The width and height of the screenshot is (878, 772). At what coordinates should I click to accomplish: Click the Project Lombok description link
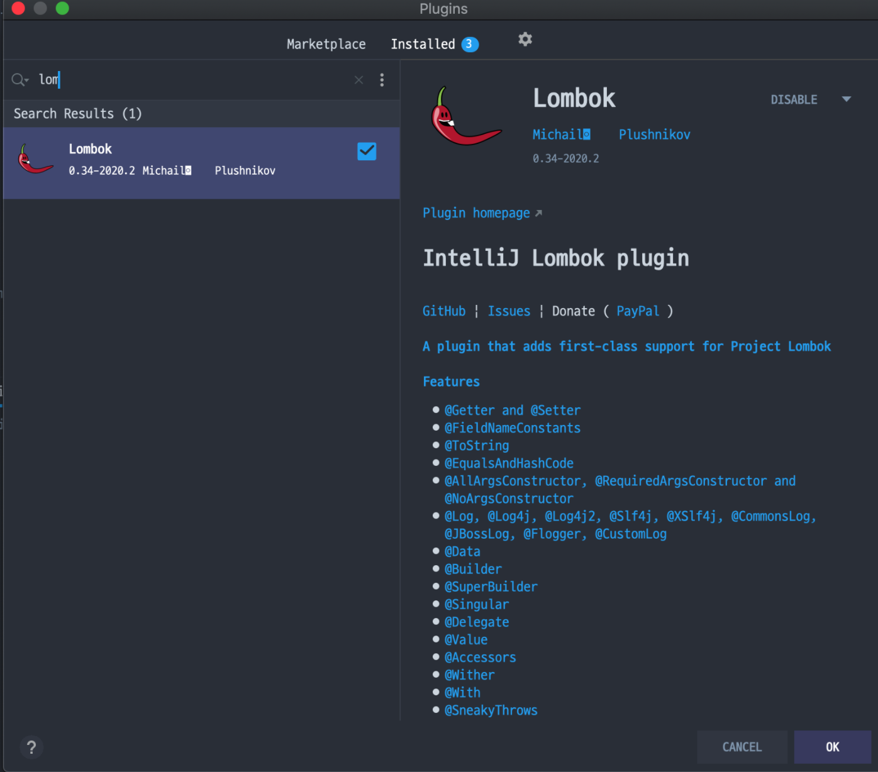point(626,346)
